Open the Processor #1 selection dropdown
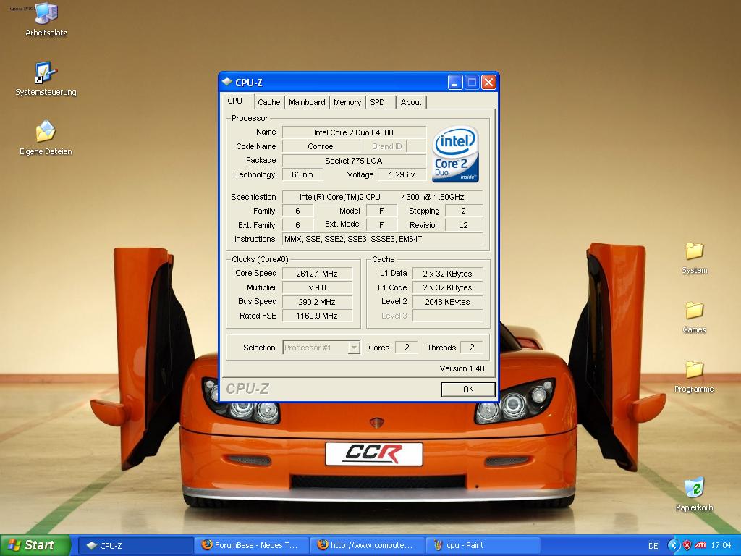Viewport: 741px width, 556px height. [321, 347]
